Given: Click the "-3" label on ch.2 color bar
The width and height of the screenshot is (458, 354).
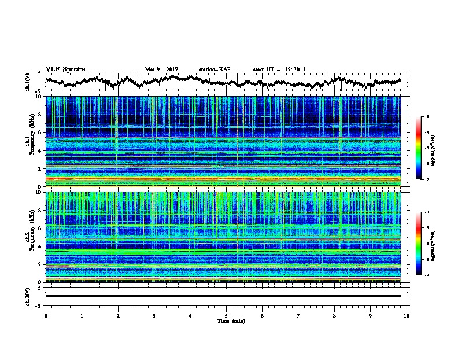Looking at the screenshot, I should pyautogui.click(x=426, y=212).
